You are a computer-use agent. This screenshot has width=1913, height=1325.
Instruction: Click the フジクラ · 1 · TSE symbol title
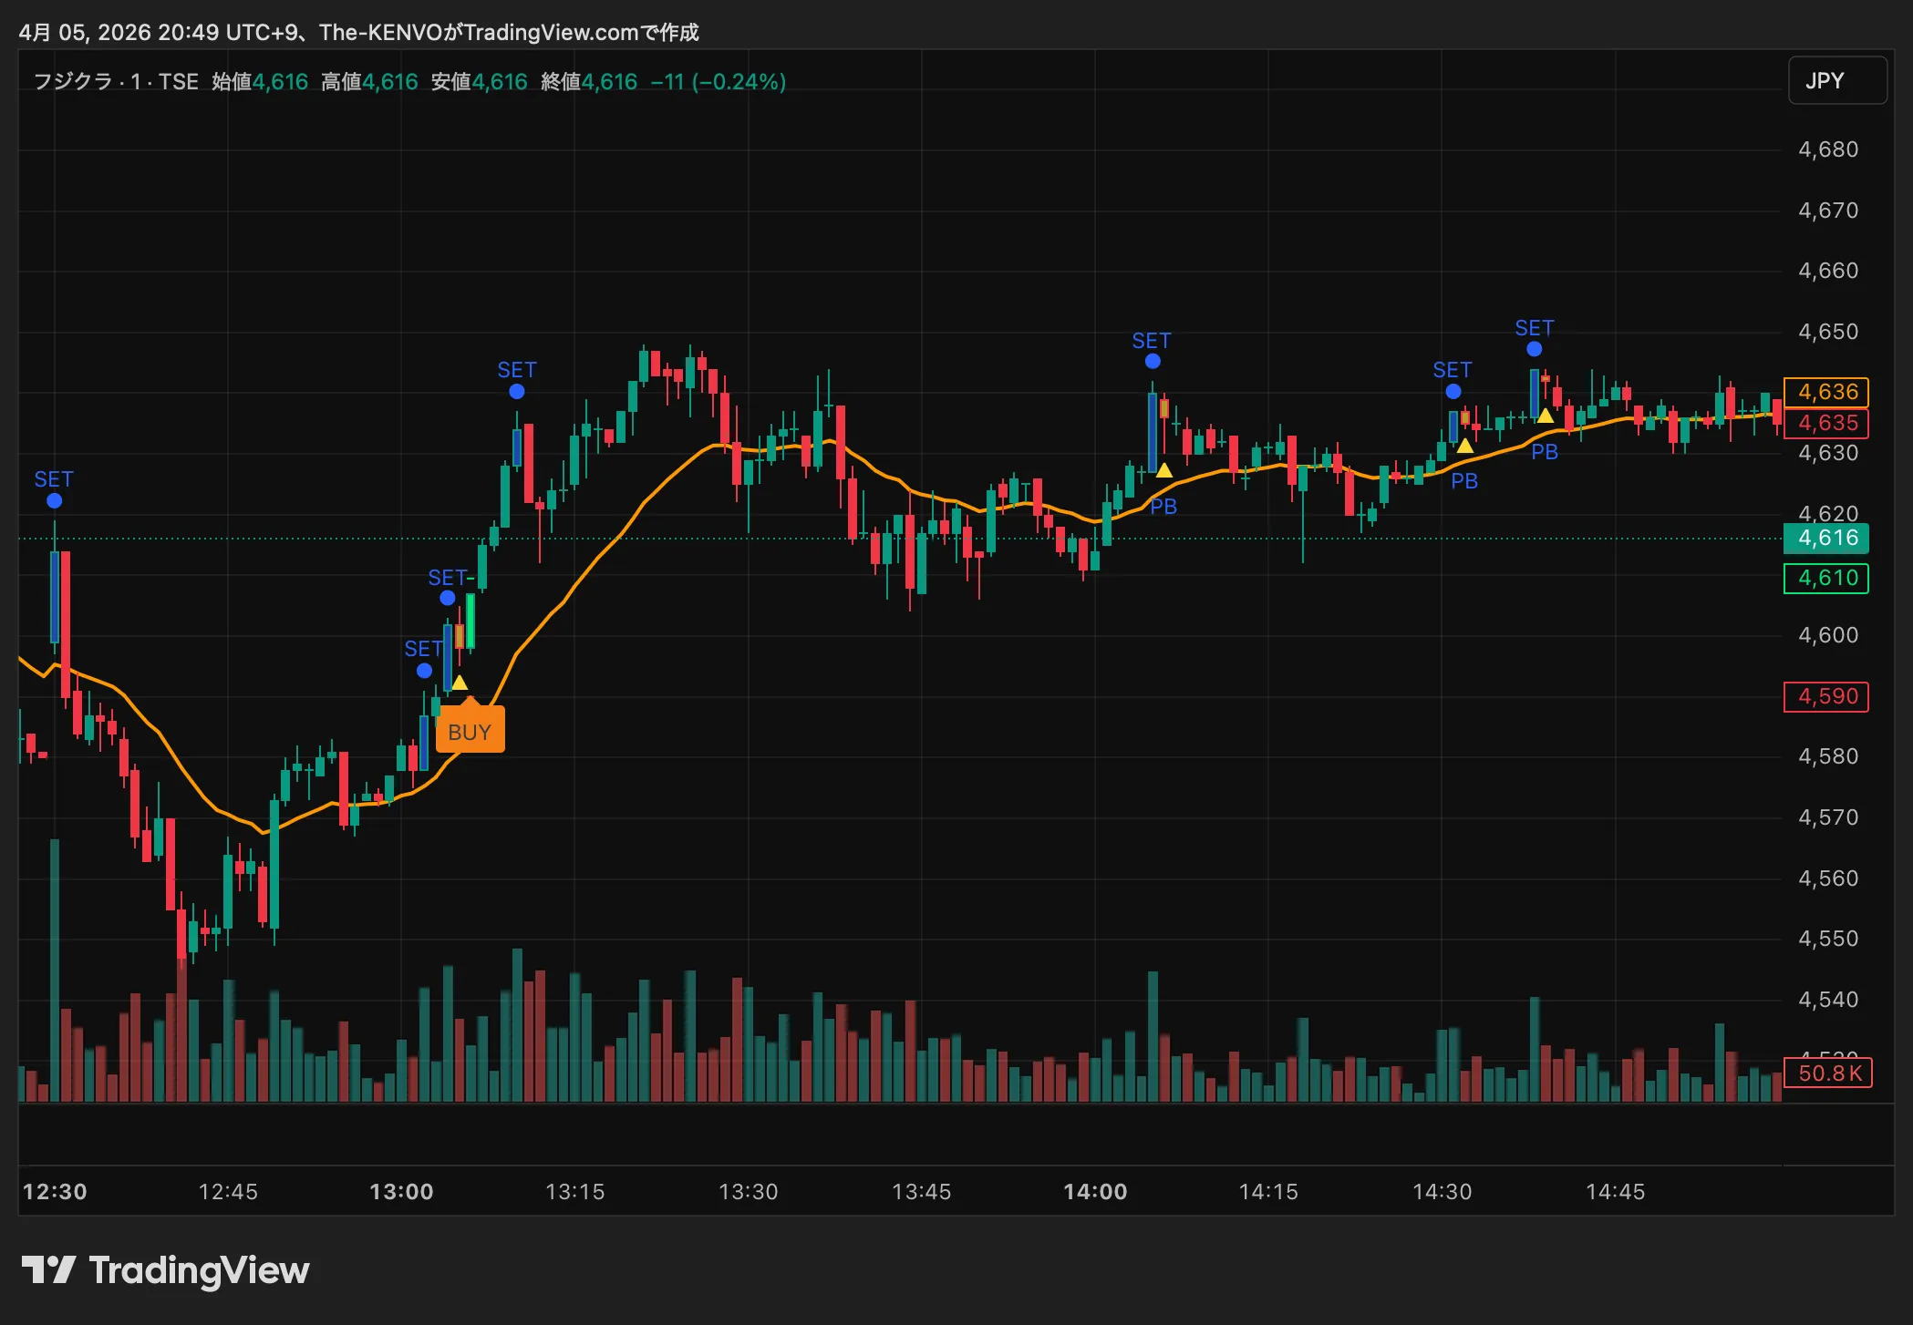(x=116, y=82)
